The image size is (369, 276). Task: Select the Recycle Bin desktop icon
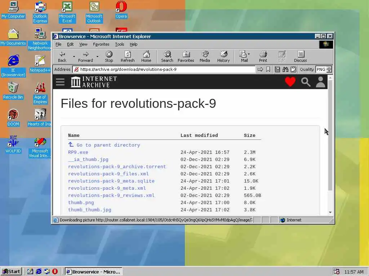pyautogui.click(x=13, y=91)
